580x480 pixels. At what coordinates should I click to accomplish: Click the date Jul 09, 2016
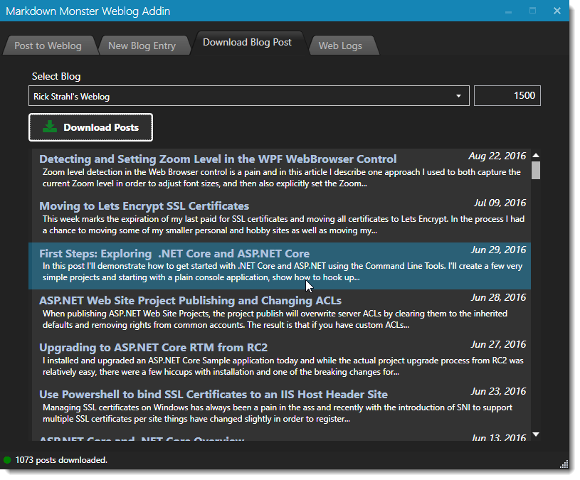(x=500, y=203)
